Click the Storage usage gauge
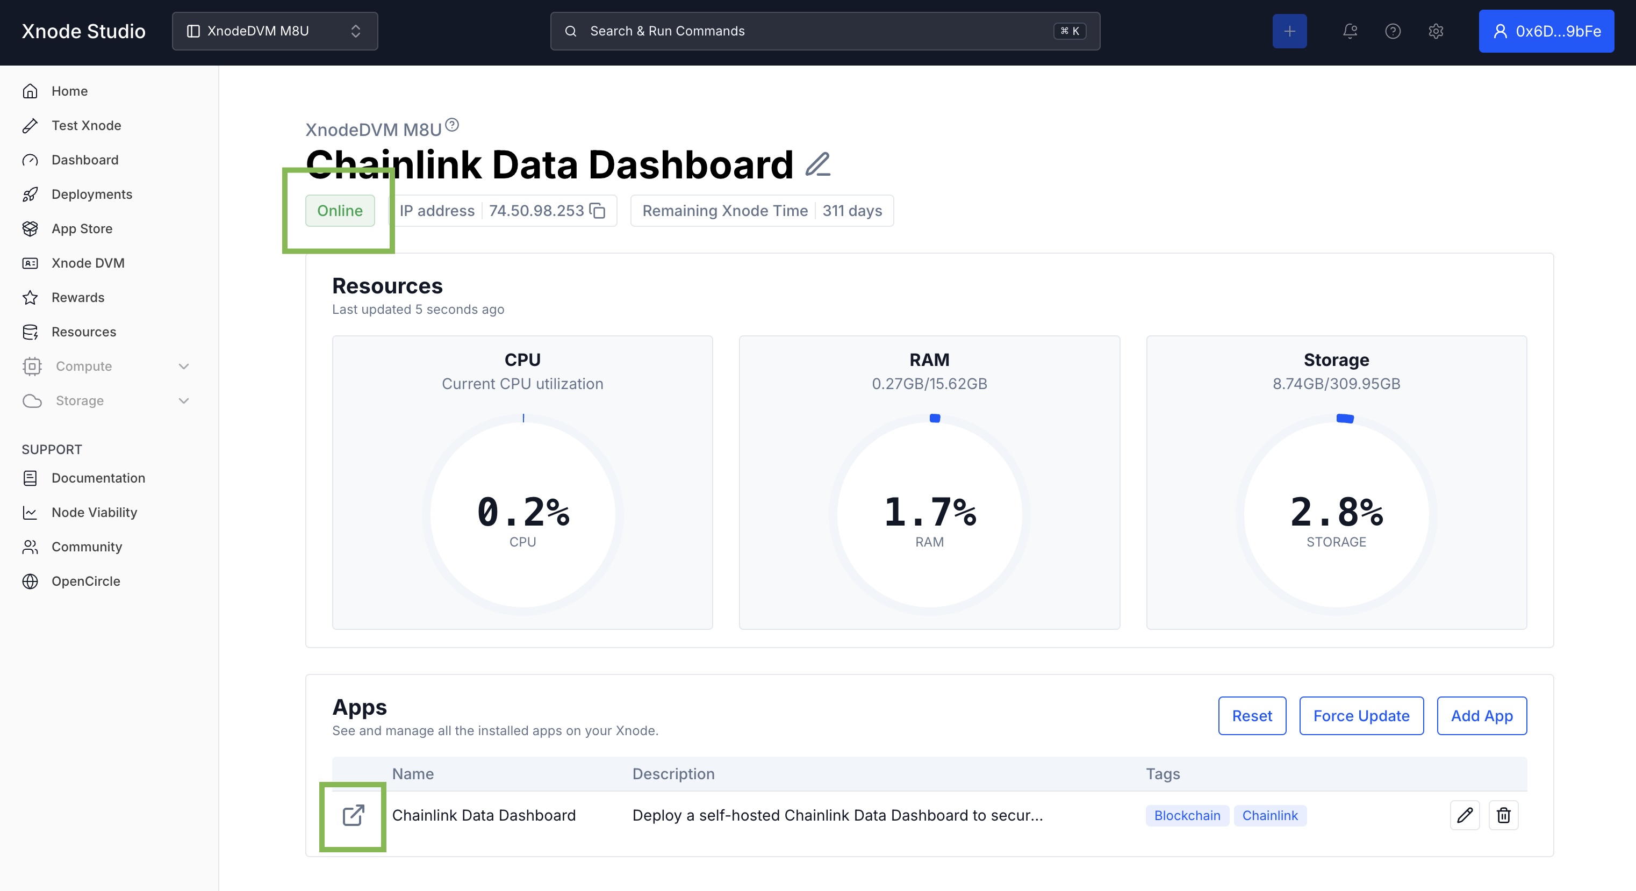The image size is (1636, 891). (1336, 514)
